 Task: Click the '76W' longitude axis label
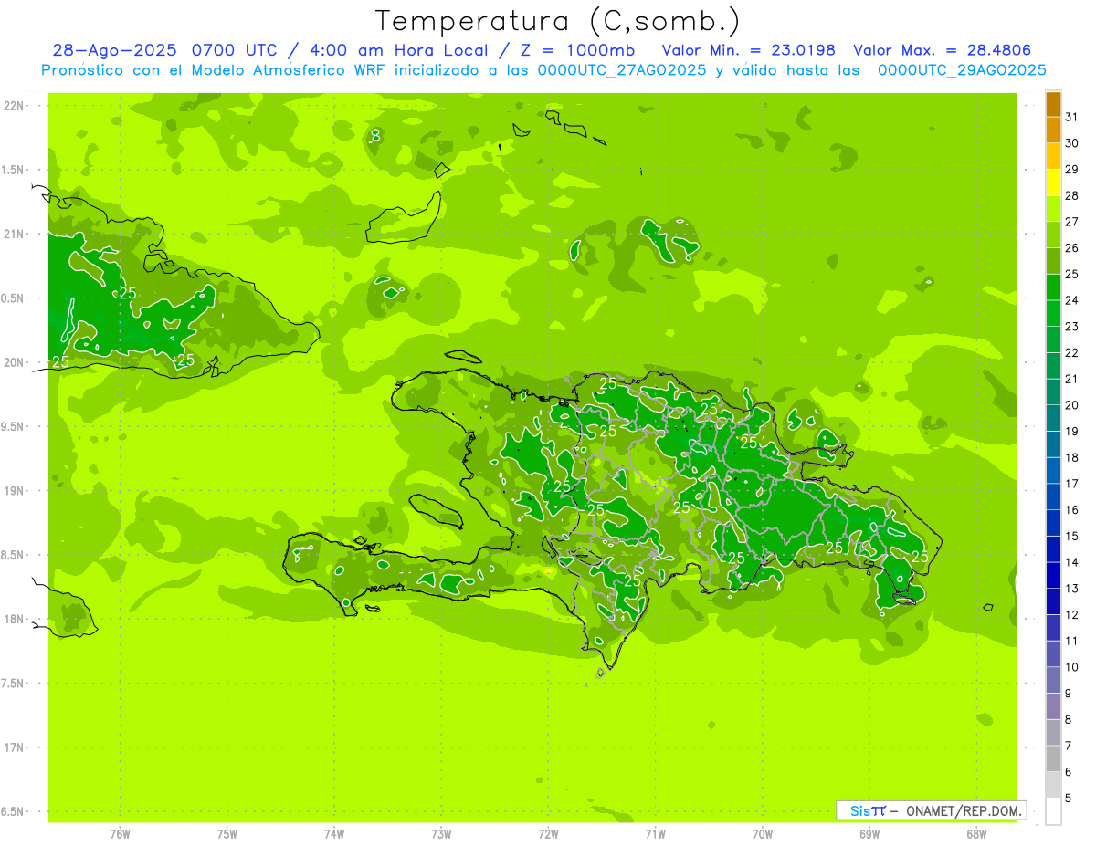click(x=120, y=833)
